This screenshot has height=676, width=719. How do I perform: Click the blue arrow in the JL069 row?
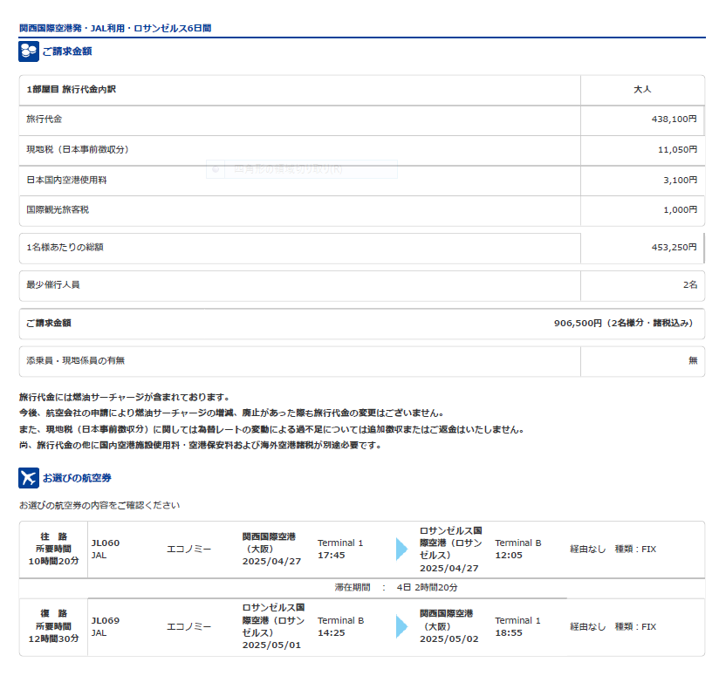tap(401, 626)
